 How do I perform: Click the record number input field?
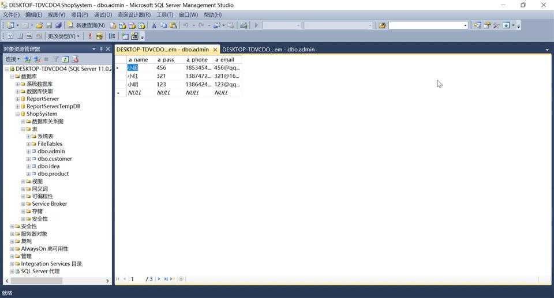pos(136,279)
